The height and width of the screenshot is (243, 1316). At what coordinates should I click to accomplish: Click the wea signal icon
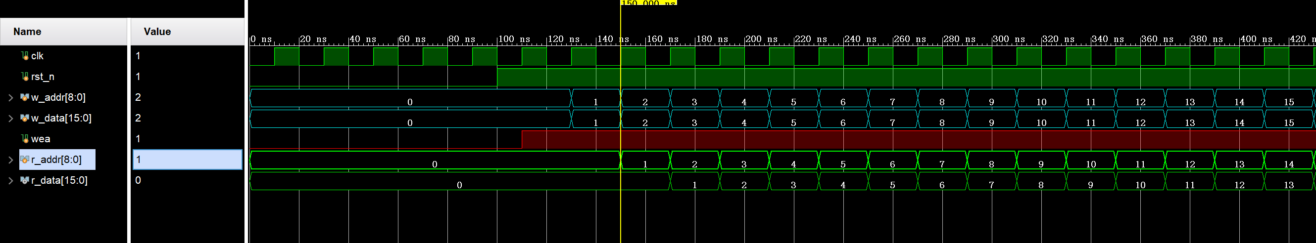(x=25, y=139)
